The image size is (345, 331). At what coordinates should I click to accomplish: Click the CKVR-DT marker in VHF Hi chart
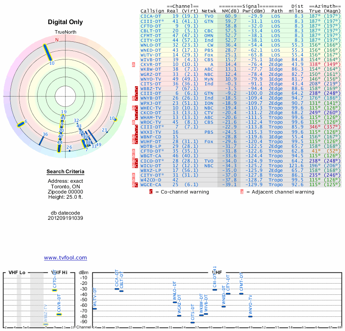click(59, 314)
